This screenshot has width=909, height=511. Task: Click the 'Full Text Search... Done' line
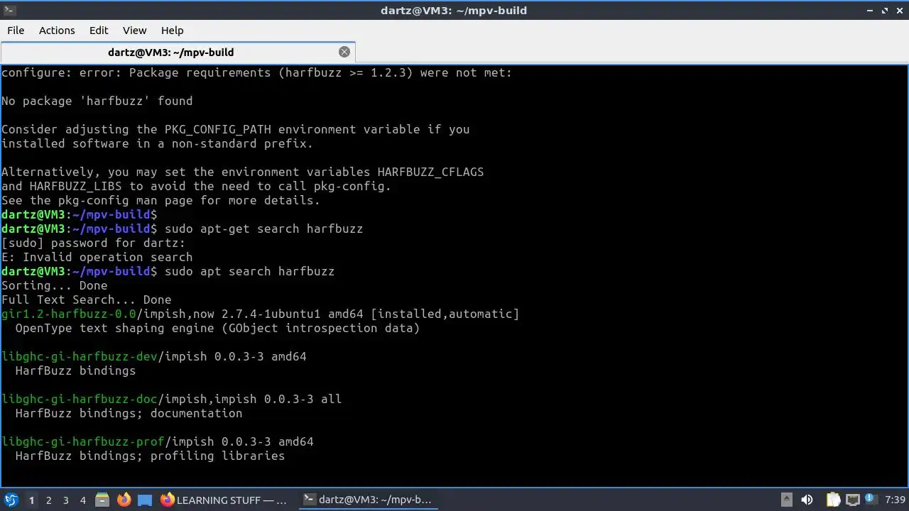pyautogui.click(x=86, y=300)
